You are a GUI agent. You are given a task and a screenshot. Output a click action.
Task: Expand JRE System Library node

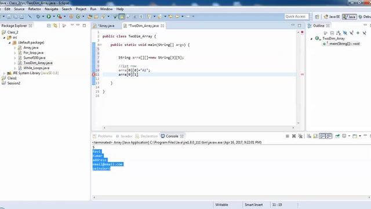pos(4,73)
